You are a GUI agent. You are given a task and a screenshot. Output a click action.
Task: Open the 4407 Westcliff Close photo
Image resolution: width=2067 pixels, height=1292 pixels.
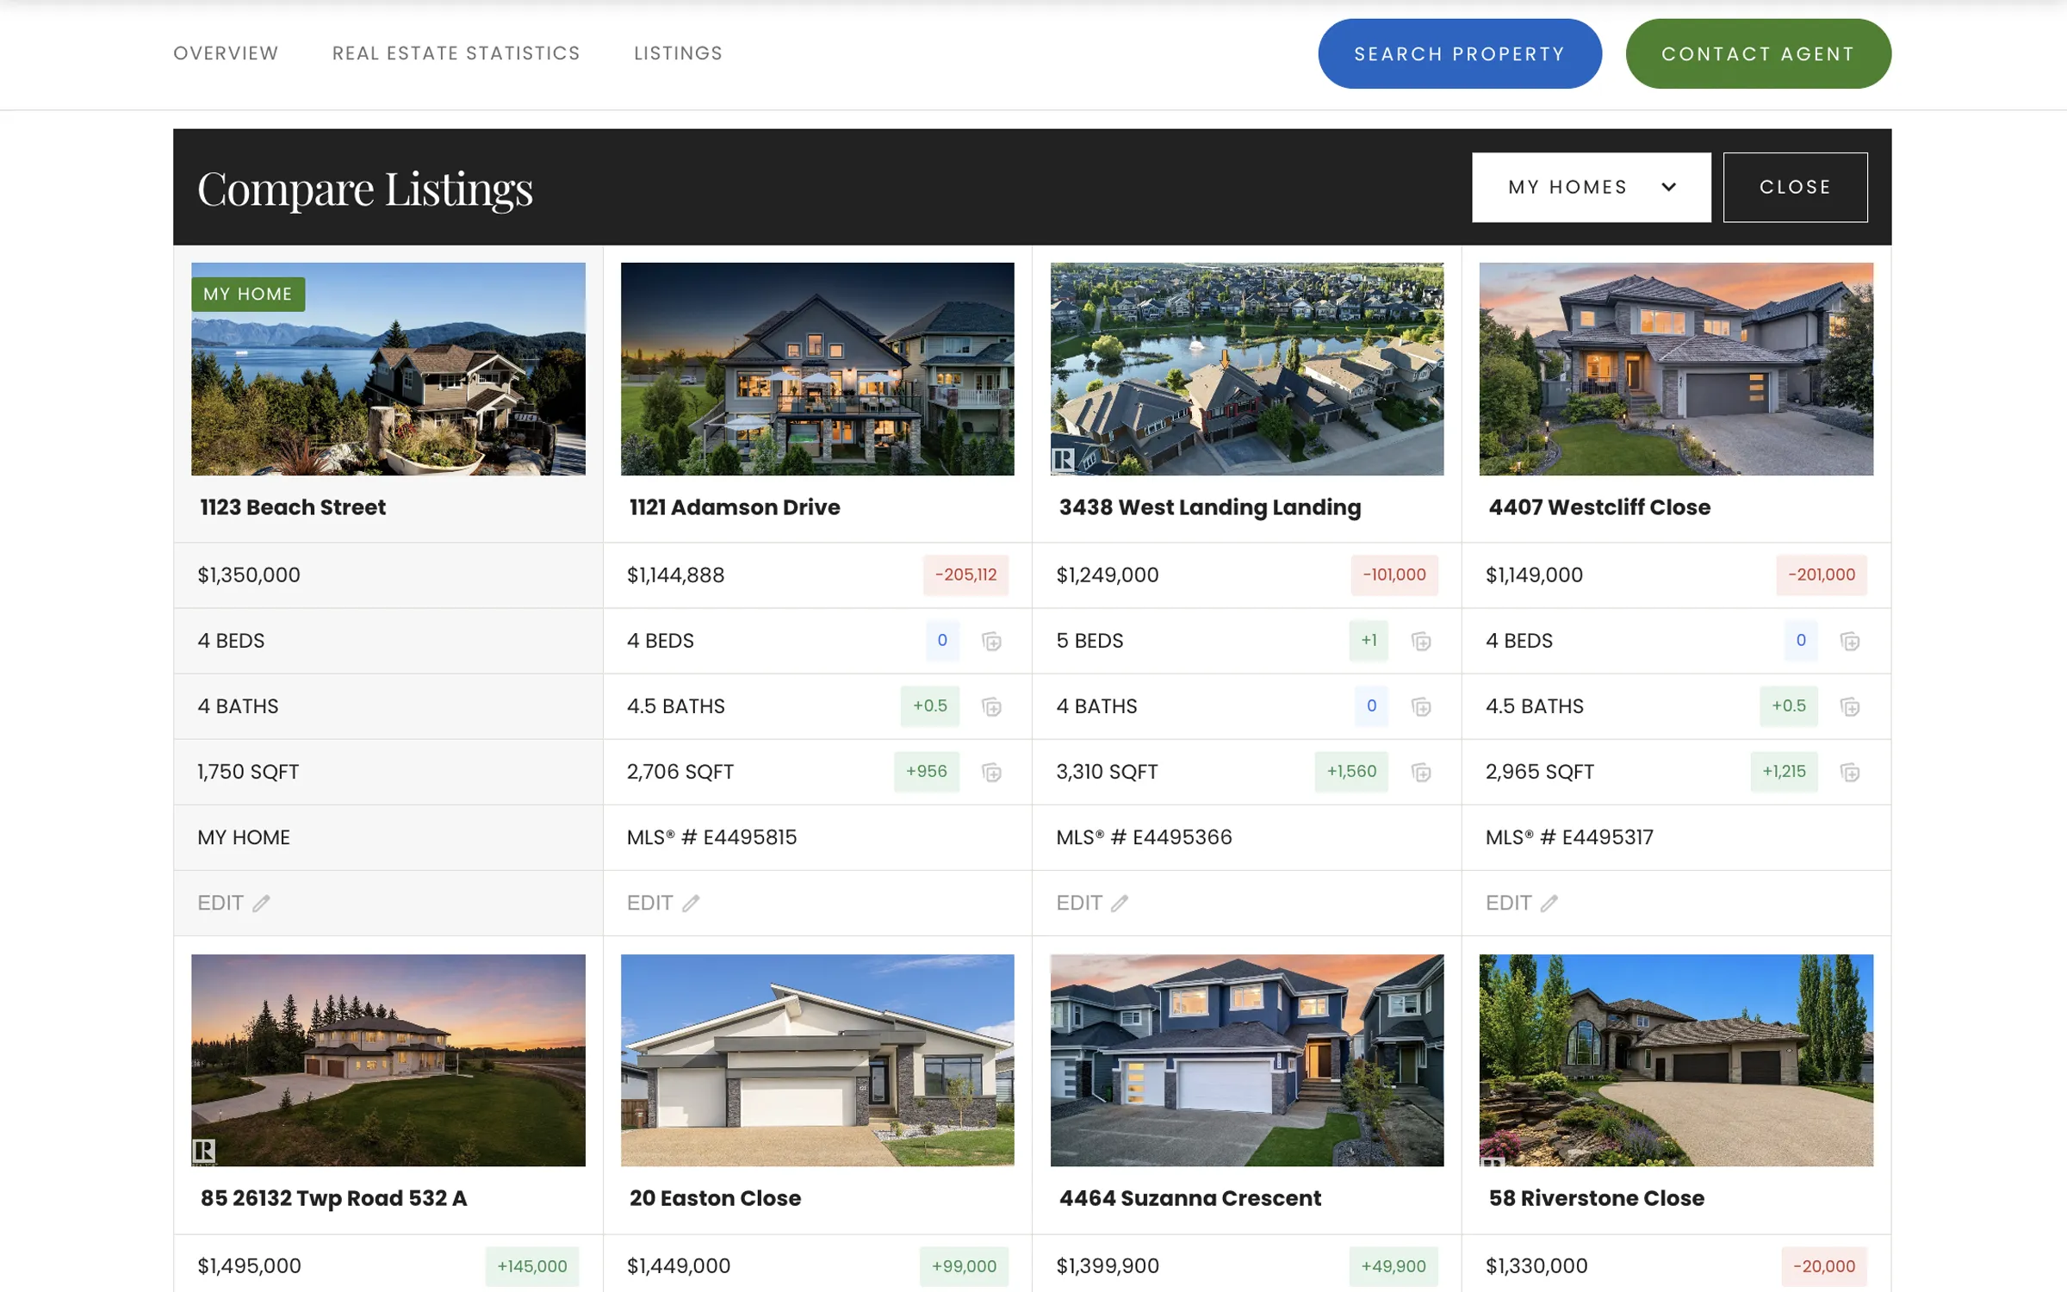(1676, 369)
